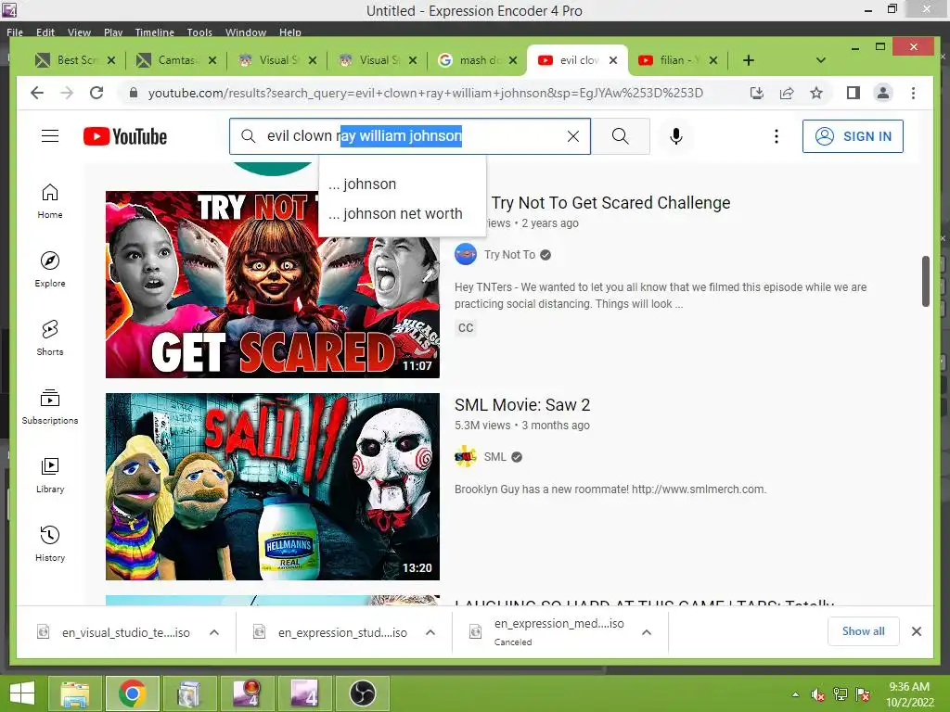The height and width of the screenshot is (712, 950).
Task: Expand en_expression_med iso download options
Action: coord(647,632)
